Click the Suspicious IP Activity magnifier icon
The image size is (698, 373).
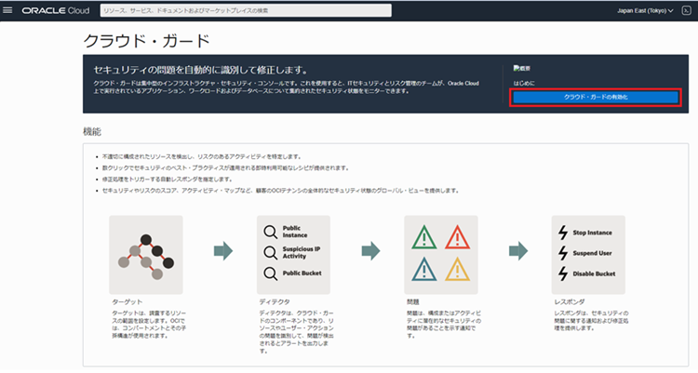[x=270, y=252]
